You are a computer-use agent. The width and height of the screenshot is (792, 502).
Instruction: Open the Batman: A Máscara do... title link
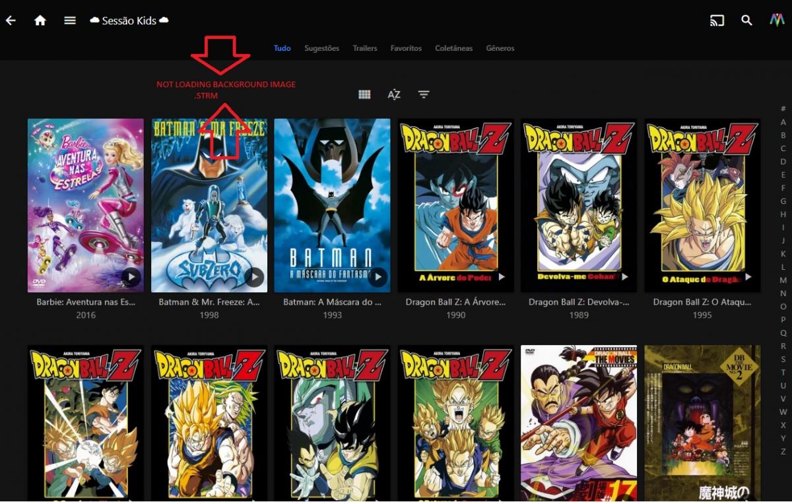point(333,302)
